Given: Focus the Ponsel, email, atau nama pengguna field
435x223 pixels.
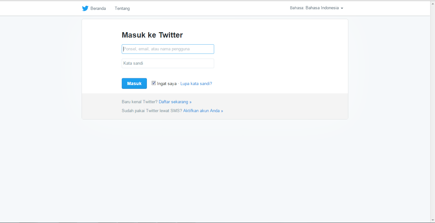Looking at the screenshot, I should (168, 49).
